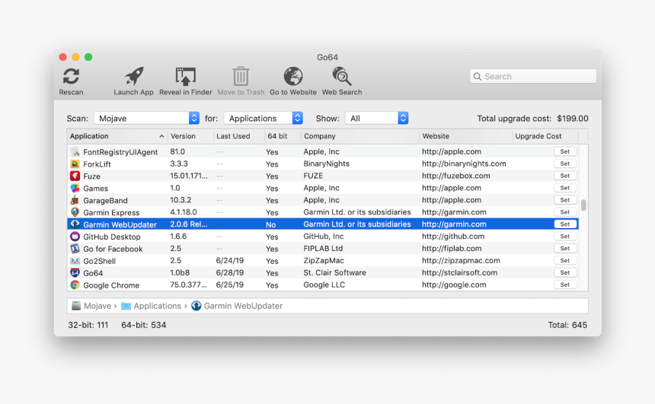Select the FontRegistryUIAgent app icon

(x=75, y=151)
